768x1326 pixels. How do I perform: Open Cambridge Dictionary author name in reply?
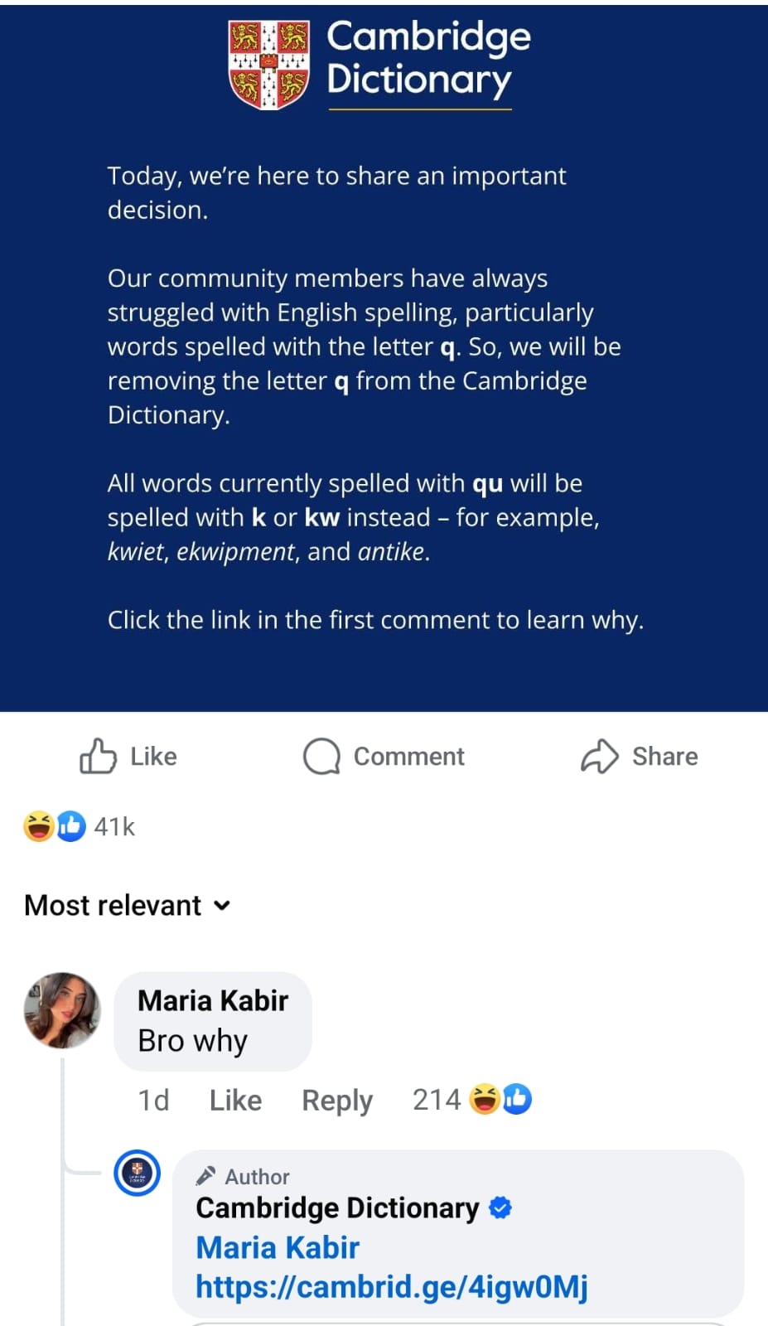tap(337, 1208)
